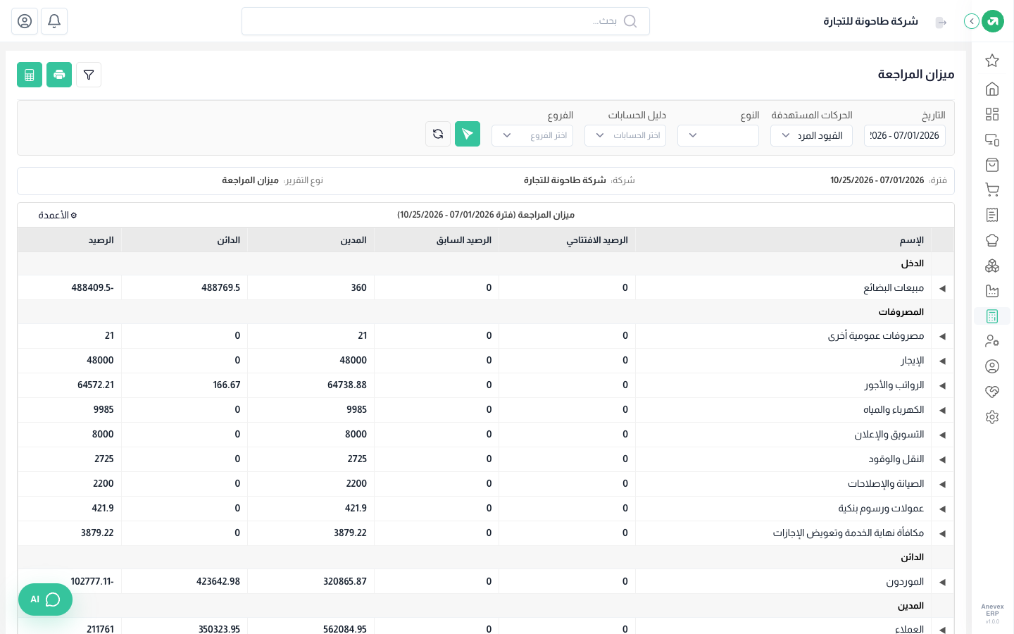The image size is (1014, 634).
Task: Open the accounting calculator icon in sidebar
Action: click(992, 316)
